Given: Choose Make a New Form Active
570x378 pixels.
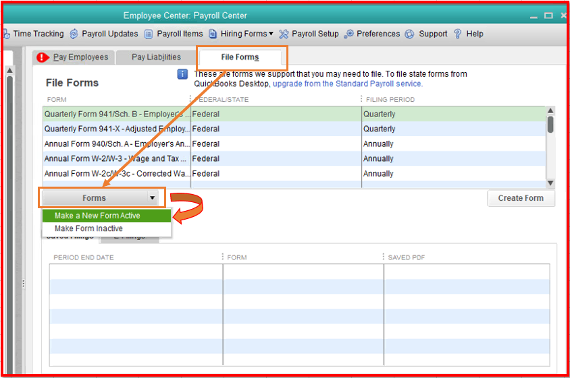Looking at the screenshot, I should pos(107,216).
